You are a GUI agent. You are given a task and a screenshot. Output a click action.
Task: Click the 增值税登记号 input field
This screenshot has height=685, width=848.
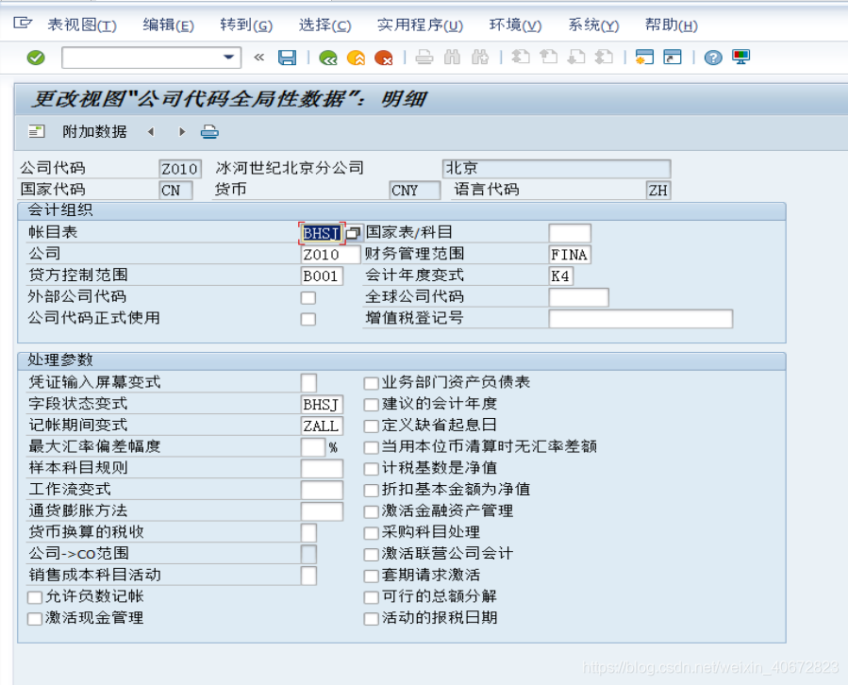pos(640,319)
